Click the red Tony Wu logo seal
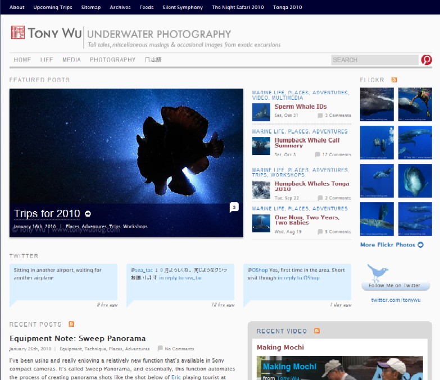440x380 pixels. click(17, 33)
